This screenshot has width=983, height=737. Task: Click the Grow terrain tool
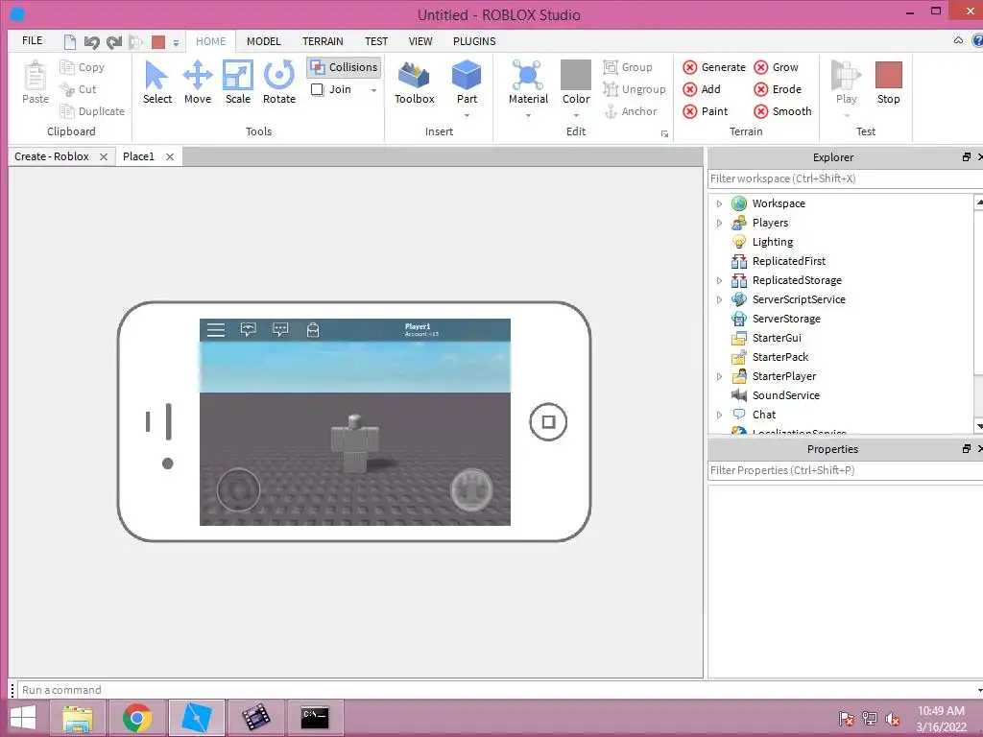point(776,67)
